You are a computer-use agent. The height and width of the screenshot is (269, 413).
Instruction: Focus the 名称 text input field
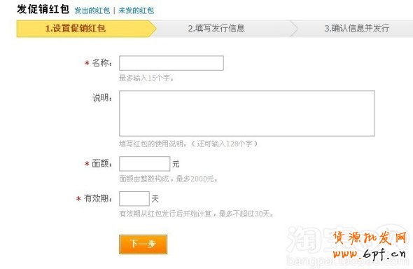tap(171, 63)
